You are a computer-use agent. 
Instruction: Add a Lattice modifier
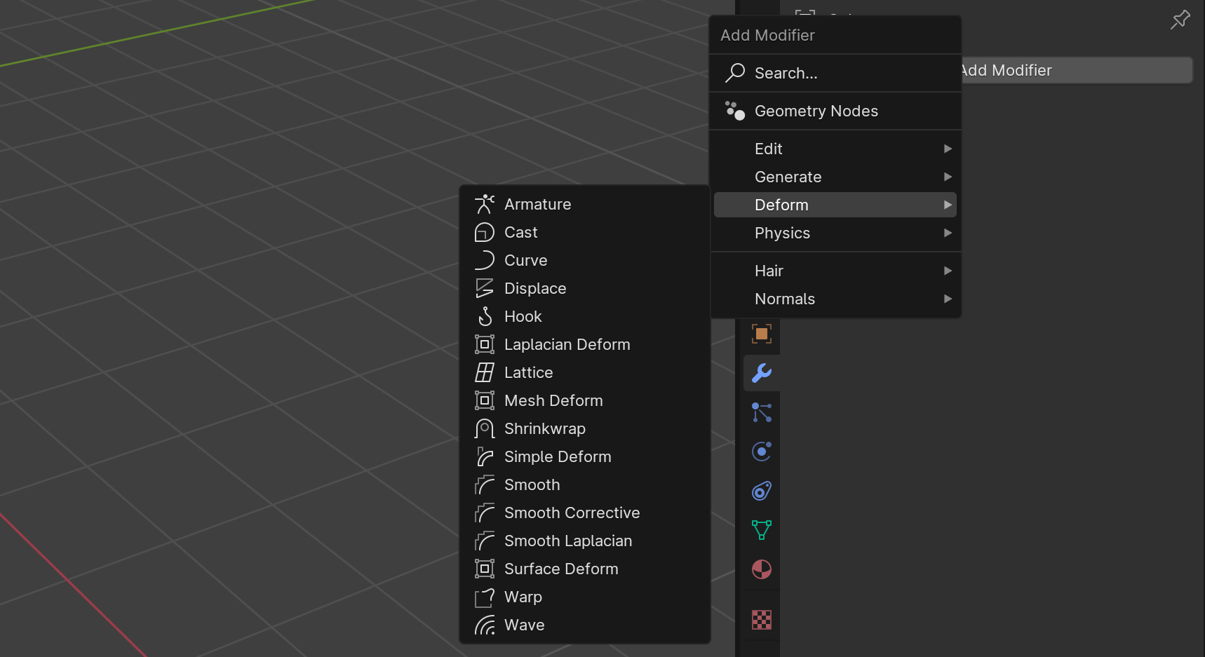coord(585,372)
